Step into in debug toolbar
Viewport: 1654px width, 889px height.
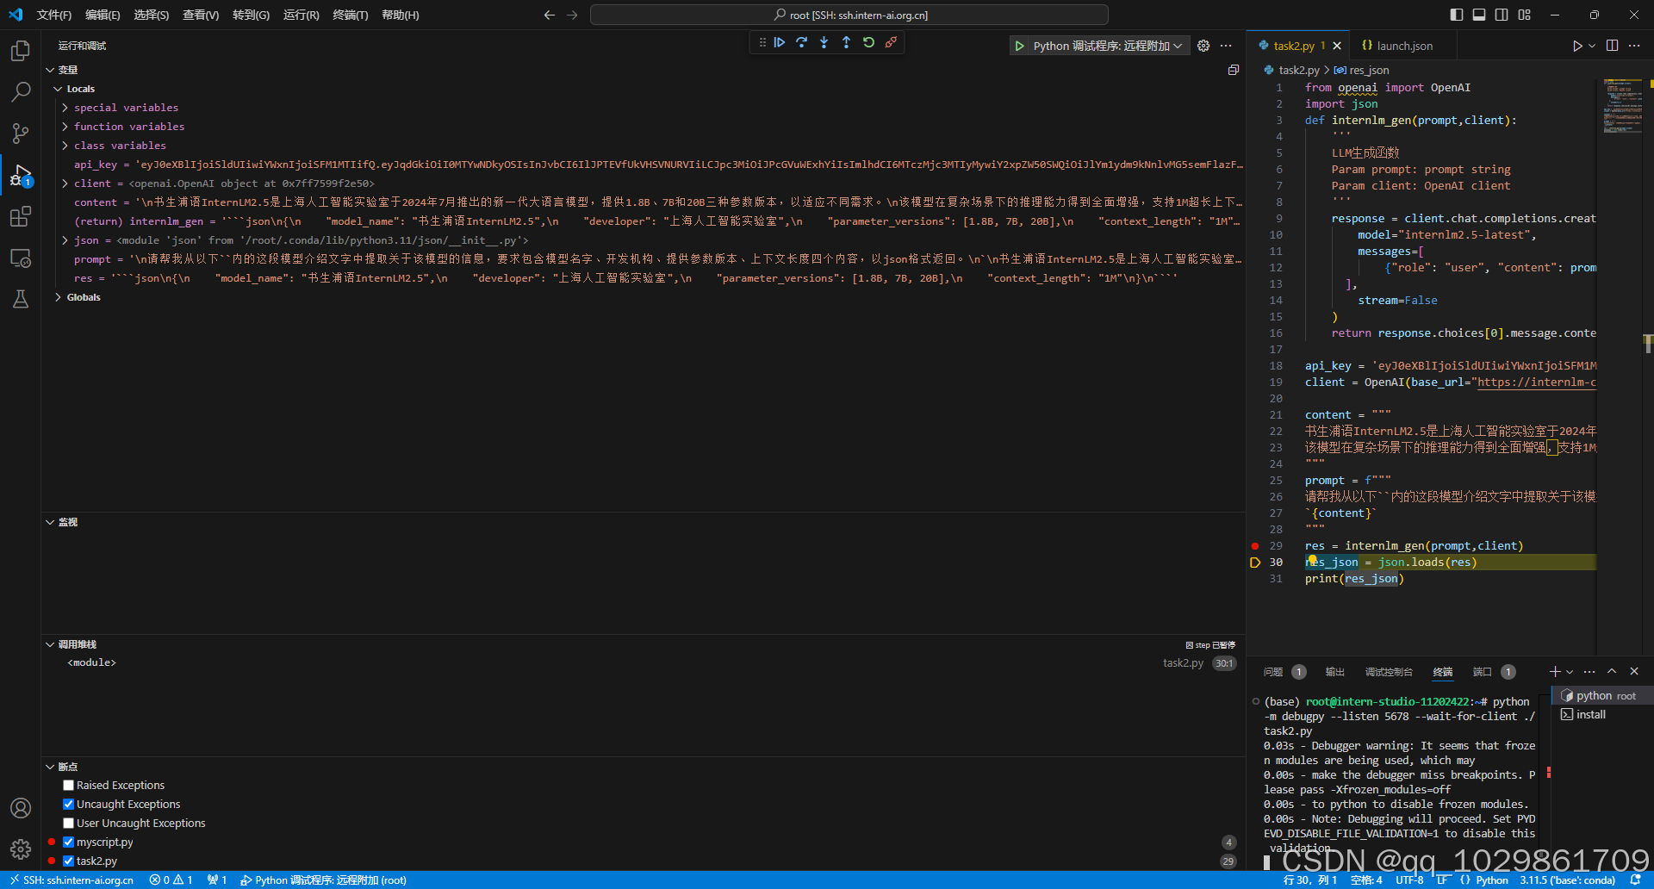coord(824,42)
